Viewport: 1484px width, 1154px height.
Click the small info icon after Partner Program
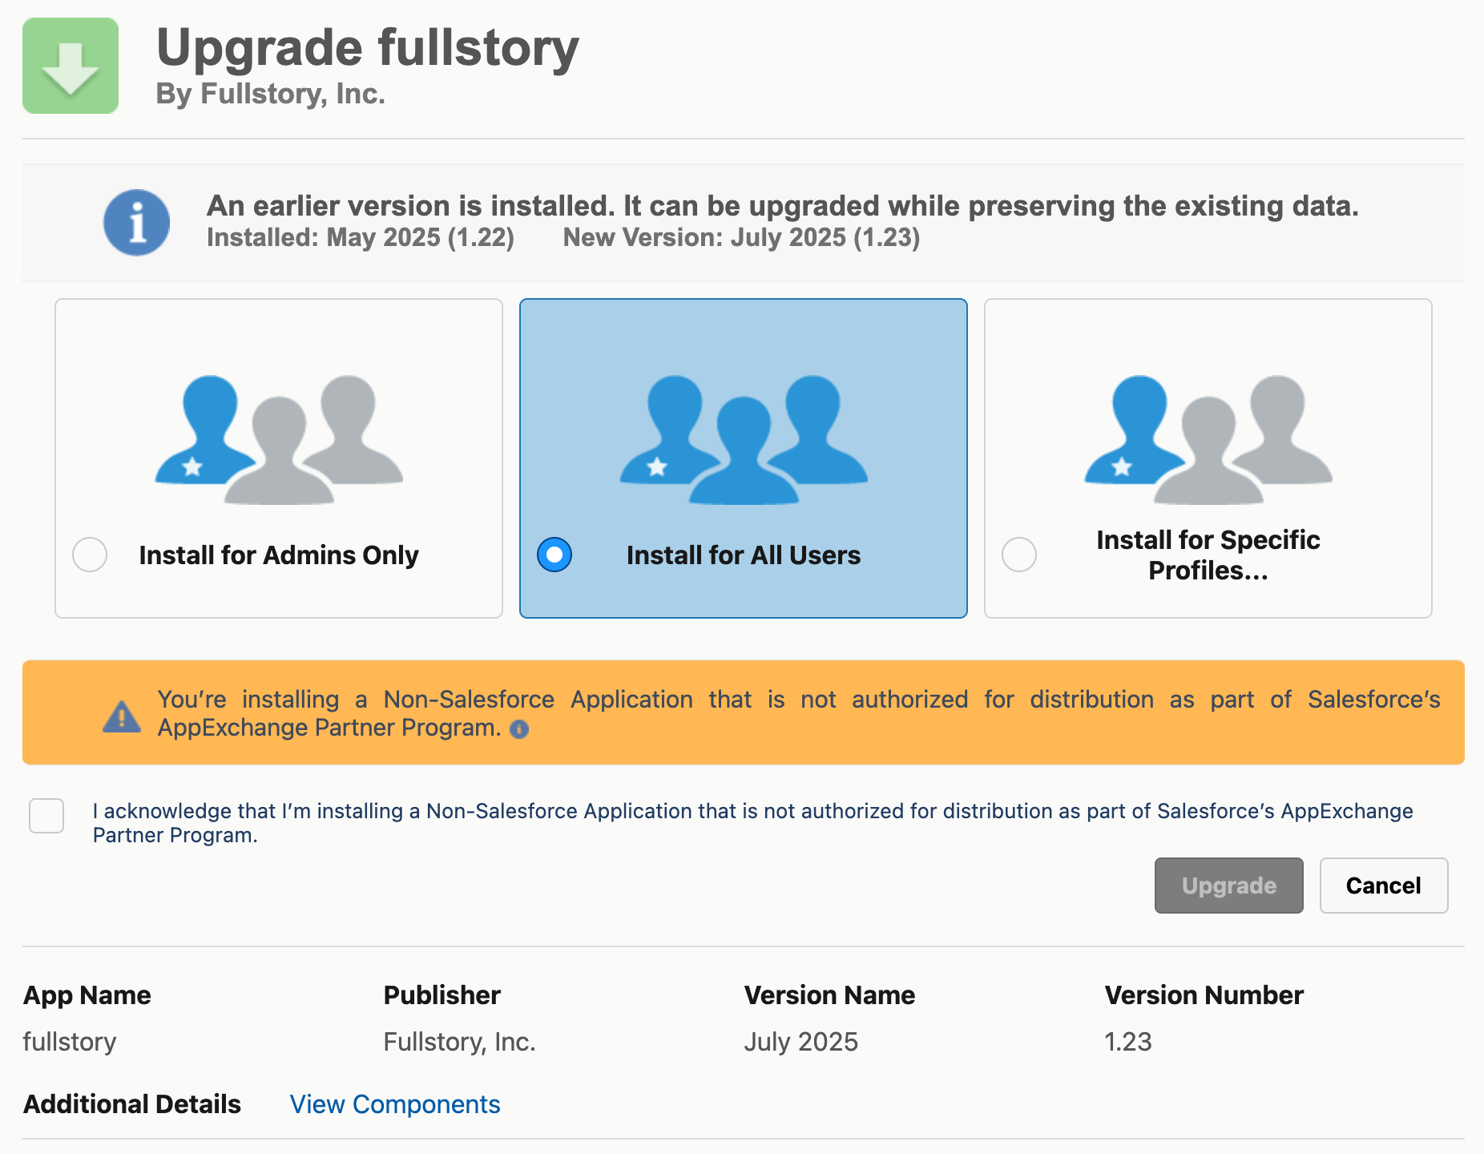tap(519, 728)
